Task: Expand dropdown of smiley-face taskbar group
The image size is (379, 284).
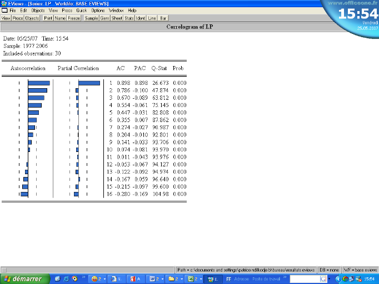Action: (104, 279)
